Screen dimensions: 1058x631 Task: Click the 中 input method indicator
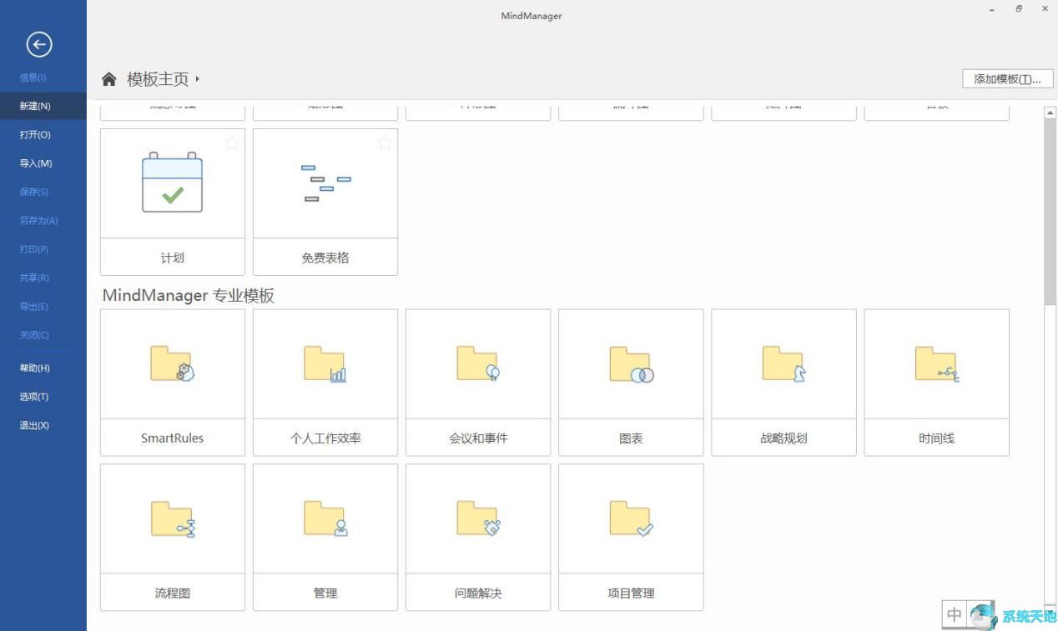click(955, 614)
